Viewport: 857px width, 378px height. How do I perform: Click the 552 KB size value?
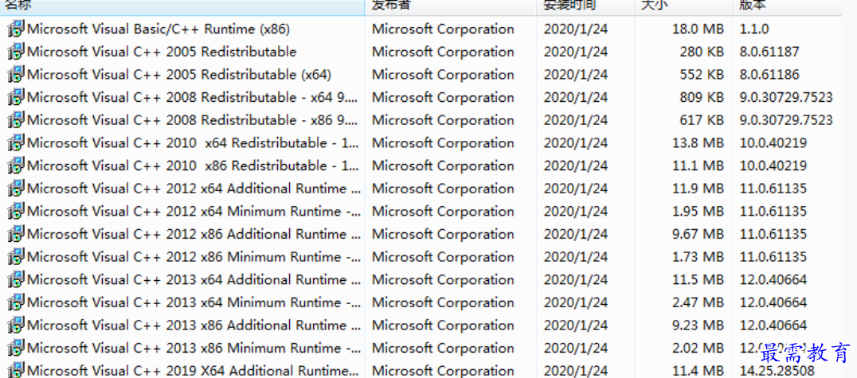(702, 75)
